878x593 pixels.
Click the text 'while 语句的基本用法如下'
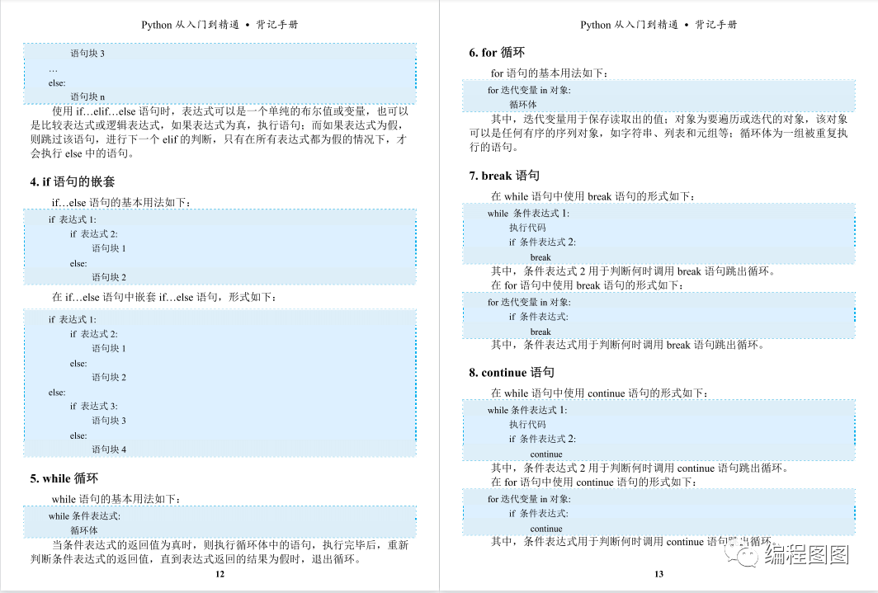(114, 499)
